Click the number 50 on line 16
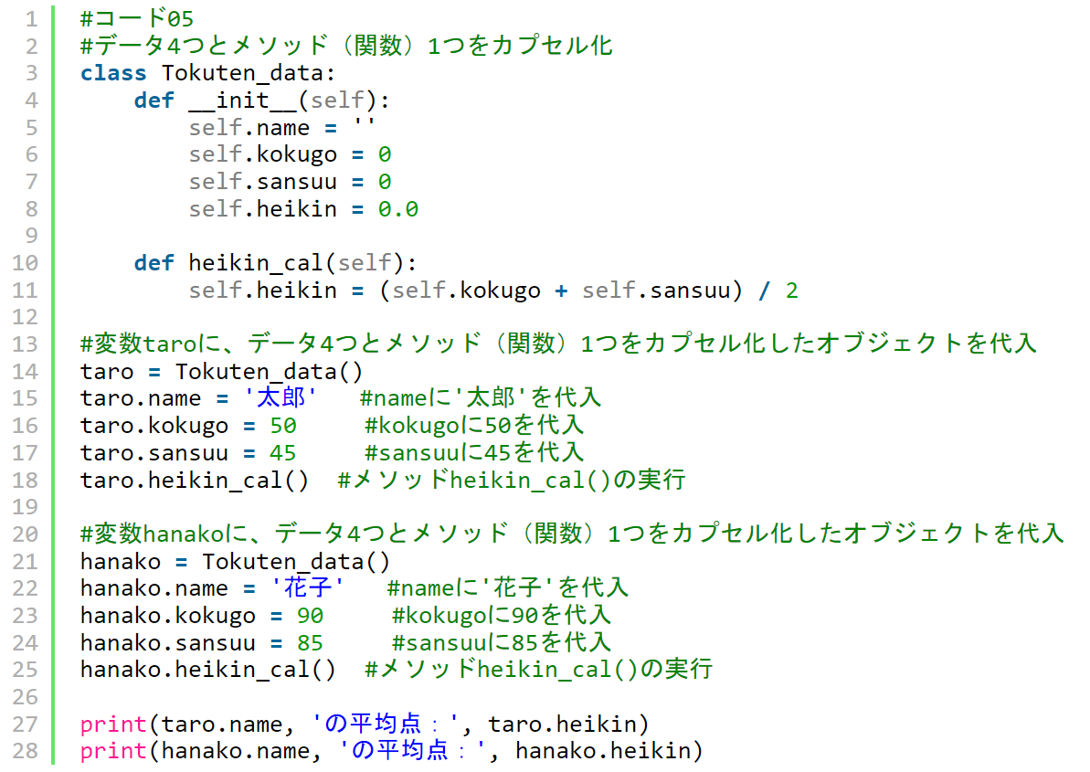Screen dimensions: 1090x772 point(283,426)
